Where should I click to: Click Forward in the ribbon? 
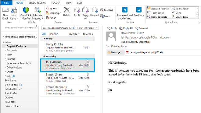click(x=95, y=12)
